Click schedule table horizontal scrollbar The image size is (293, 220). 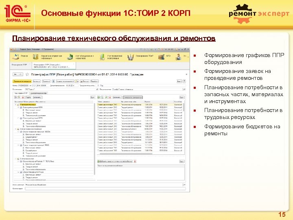coord(126,154)
